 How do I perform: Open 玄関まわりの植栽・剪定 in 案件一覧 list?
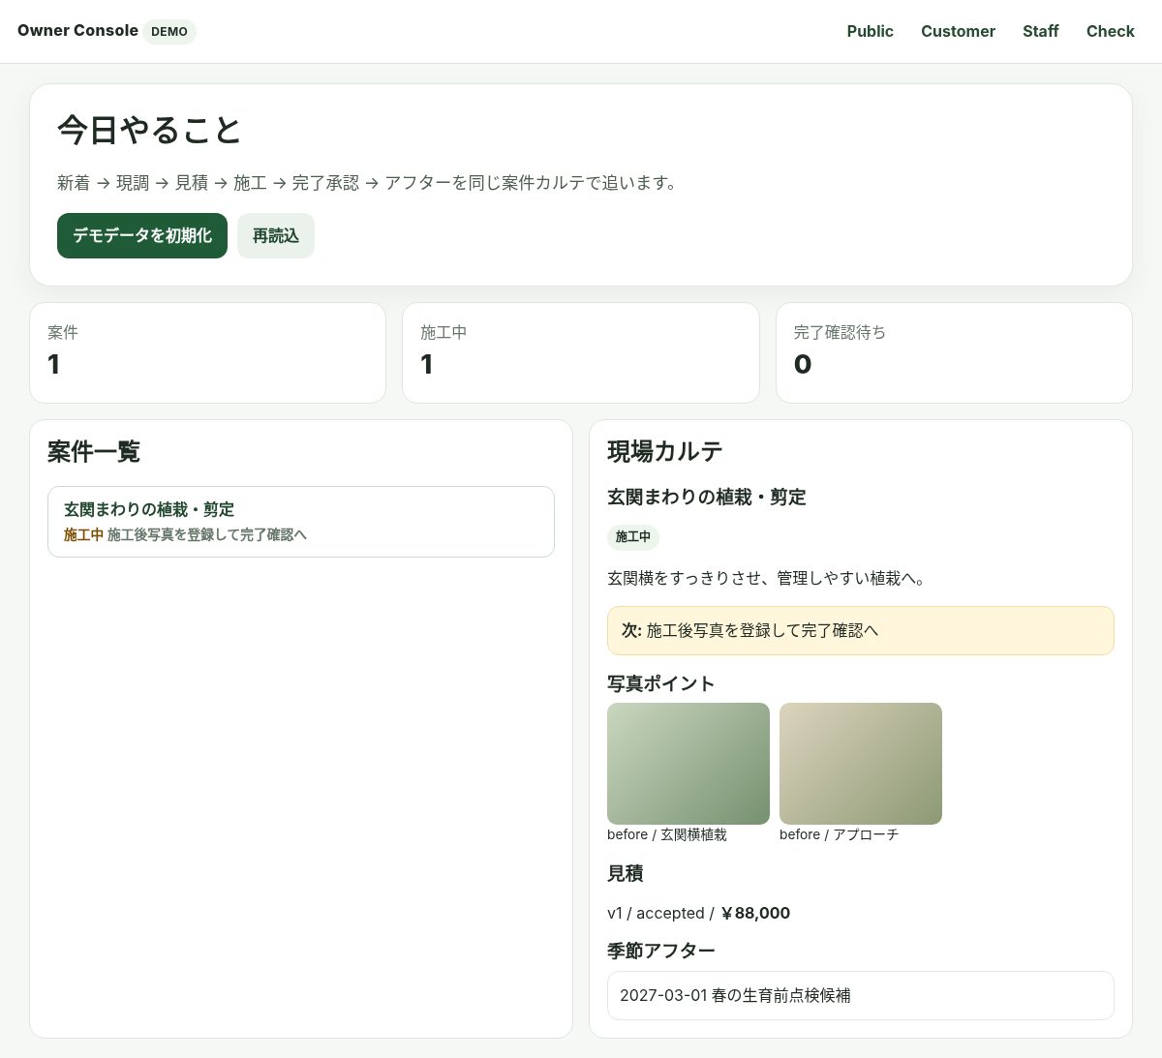click(x=301, y=522)
